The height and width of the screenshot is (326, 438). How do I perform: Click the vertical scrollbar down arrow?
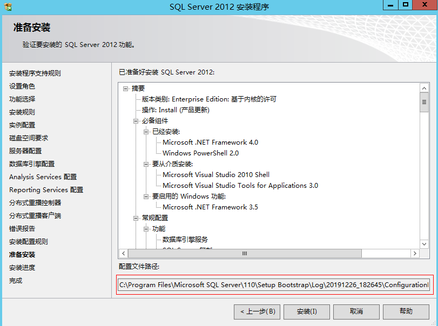423,244
